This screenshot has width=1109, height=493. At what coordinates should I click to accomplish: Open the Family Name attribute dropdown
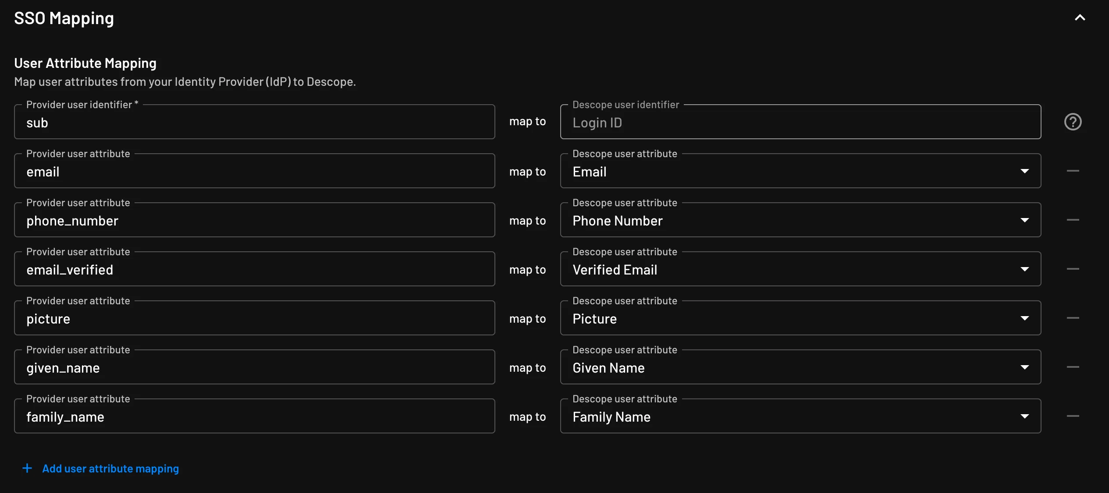pyautogui.click(x=1024, y=416)
